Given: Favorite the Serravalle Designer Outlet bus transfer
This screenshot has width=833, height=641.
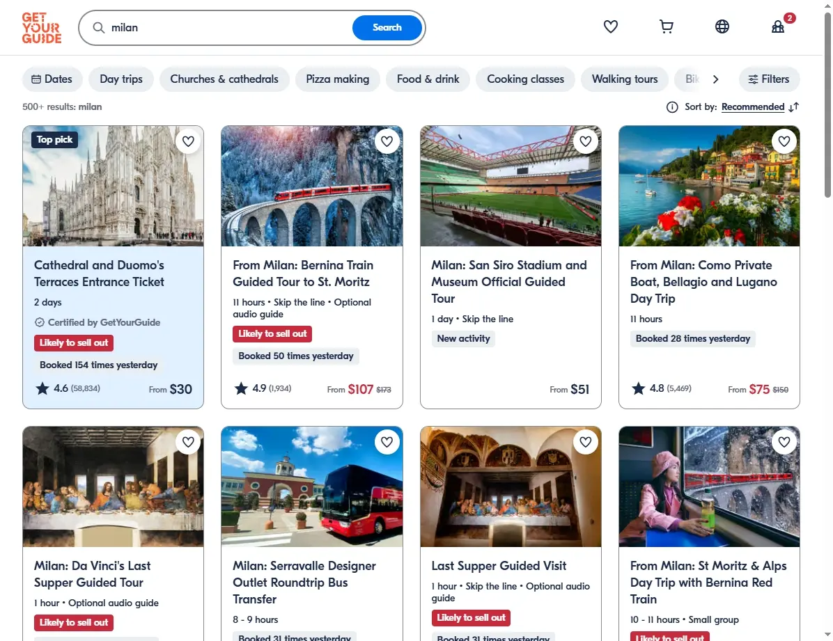Looking at the screenshot, I should [x=387, y=442].
